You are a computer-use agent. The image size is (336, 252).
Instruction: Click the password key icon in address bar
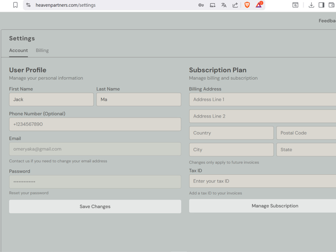(x=201, y=5)
